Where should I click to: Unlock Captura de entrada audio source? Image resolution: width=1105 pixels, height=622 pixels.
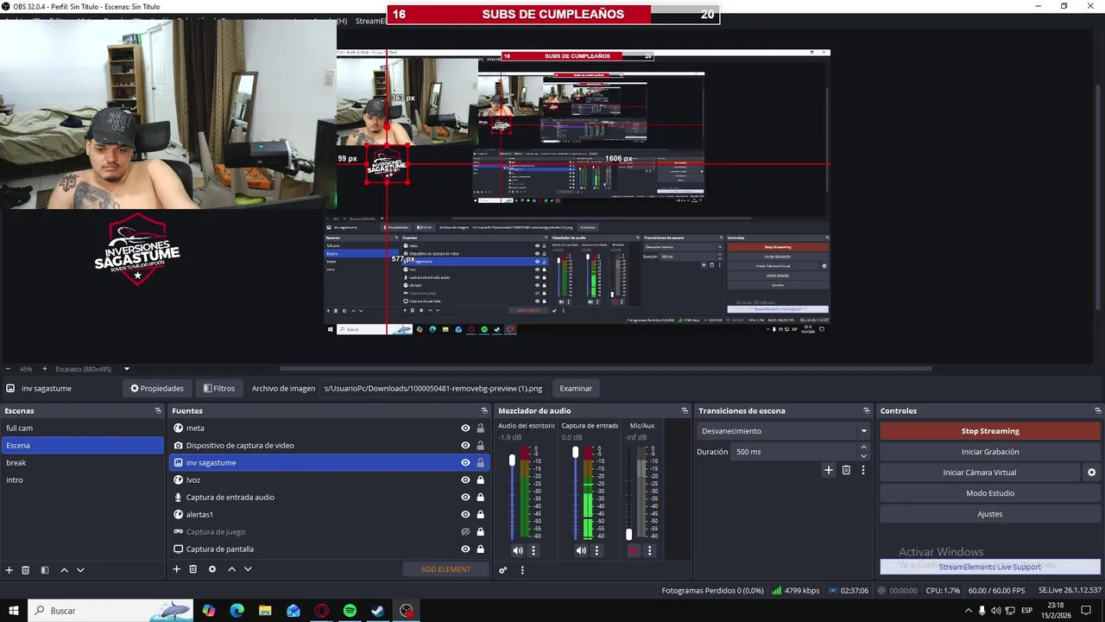[x=480, y=498]
